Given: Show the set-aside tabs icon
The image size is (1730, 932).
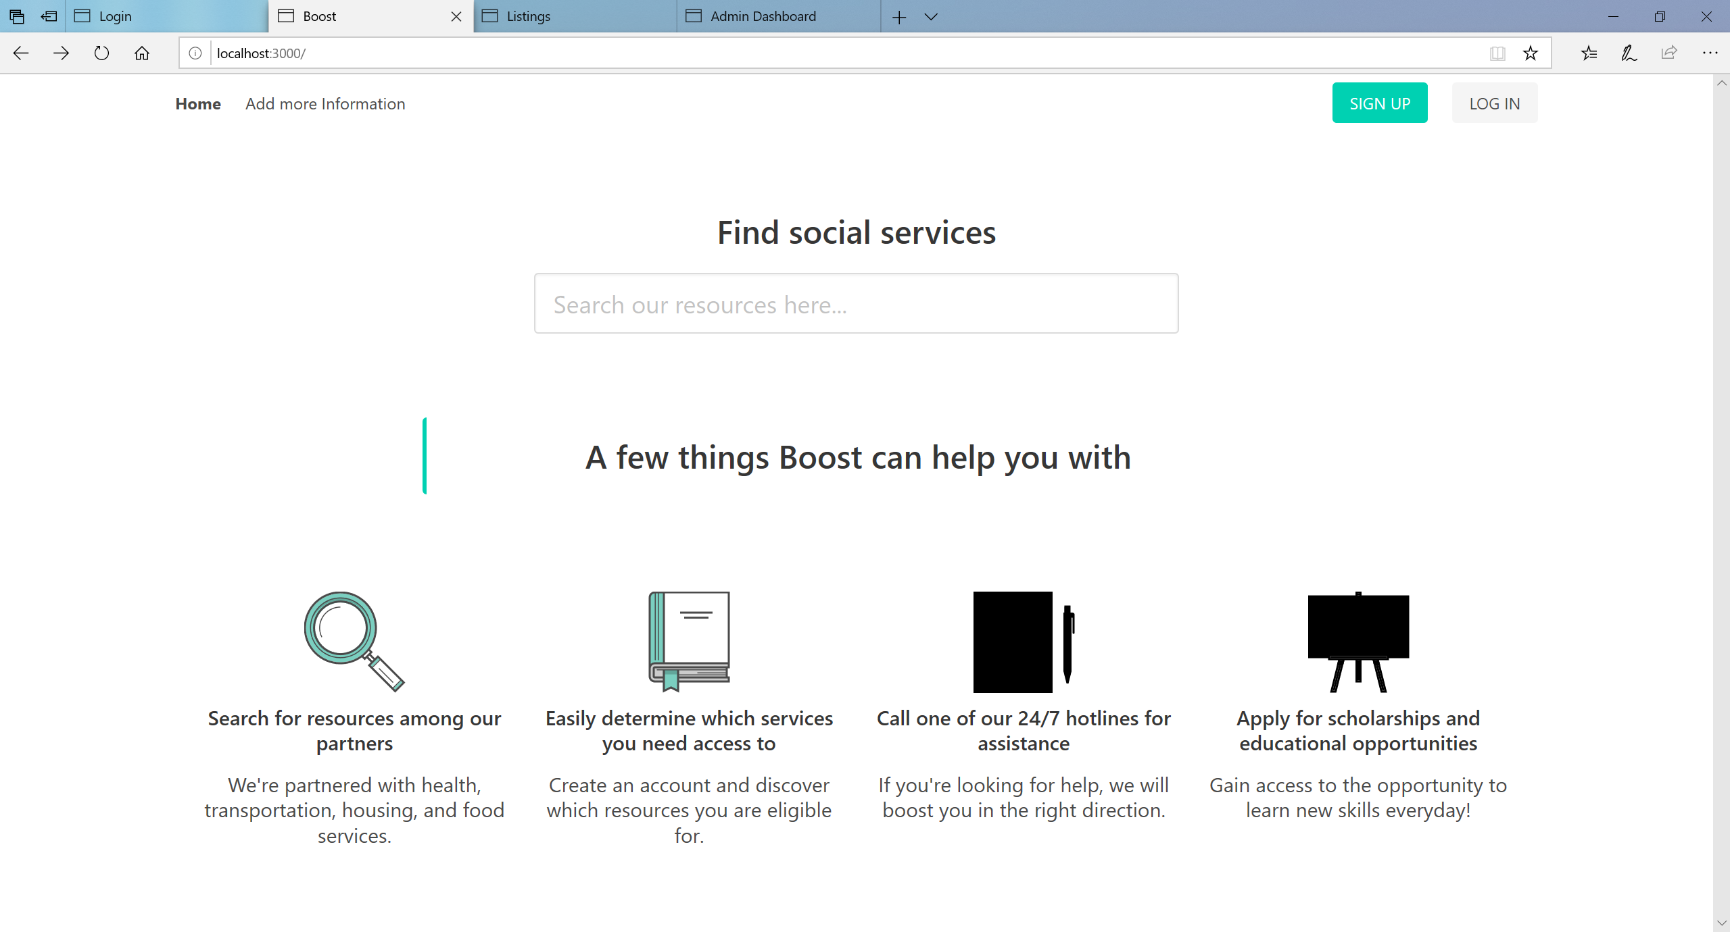Looking at the screenshot, I should (17, 17).
